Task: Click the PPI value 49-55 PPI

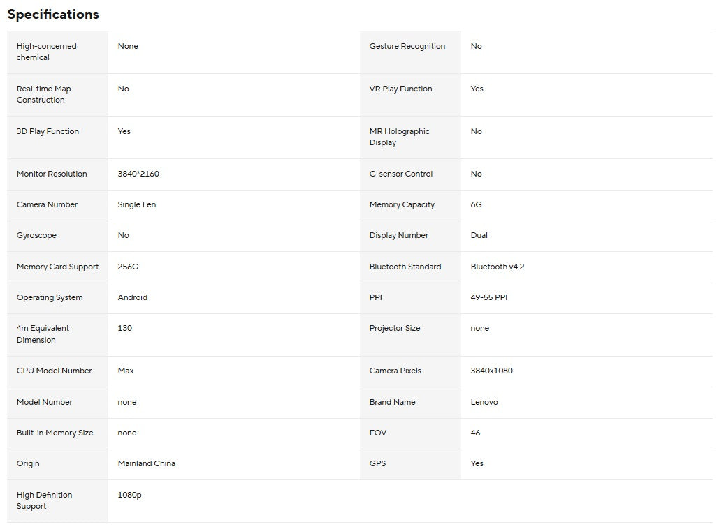Action: coord(488,297)
